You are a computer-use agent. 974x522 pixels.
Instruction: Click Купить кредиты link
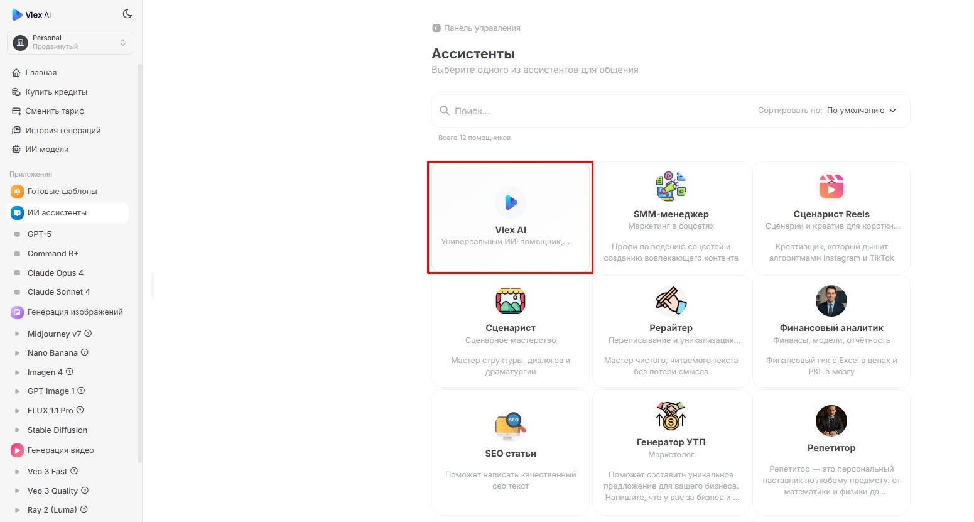[x=56, y=92]
